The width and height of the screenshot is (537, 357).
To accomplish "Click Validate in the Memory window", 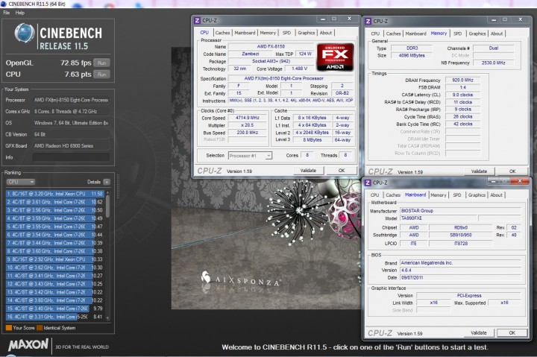I will [479, 171].
